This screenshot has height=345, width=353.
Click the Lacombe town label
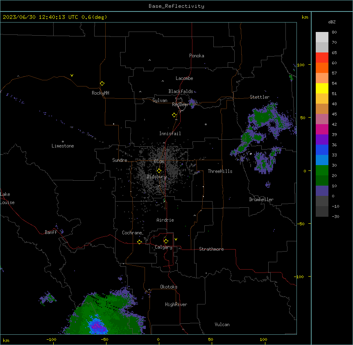pos(184,78)
